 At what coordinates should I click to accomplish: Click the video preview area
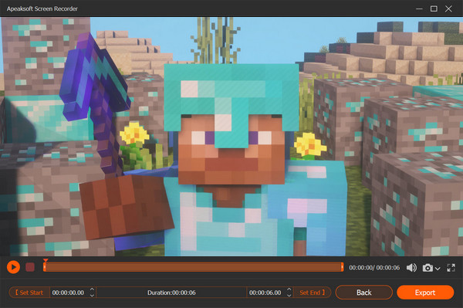click(231, 137)
